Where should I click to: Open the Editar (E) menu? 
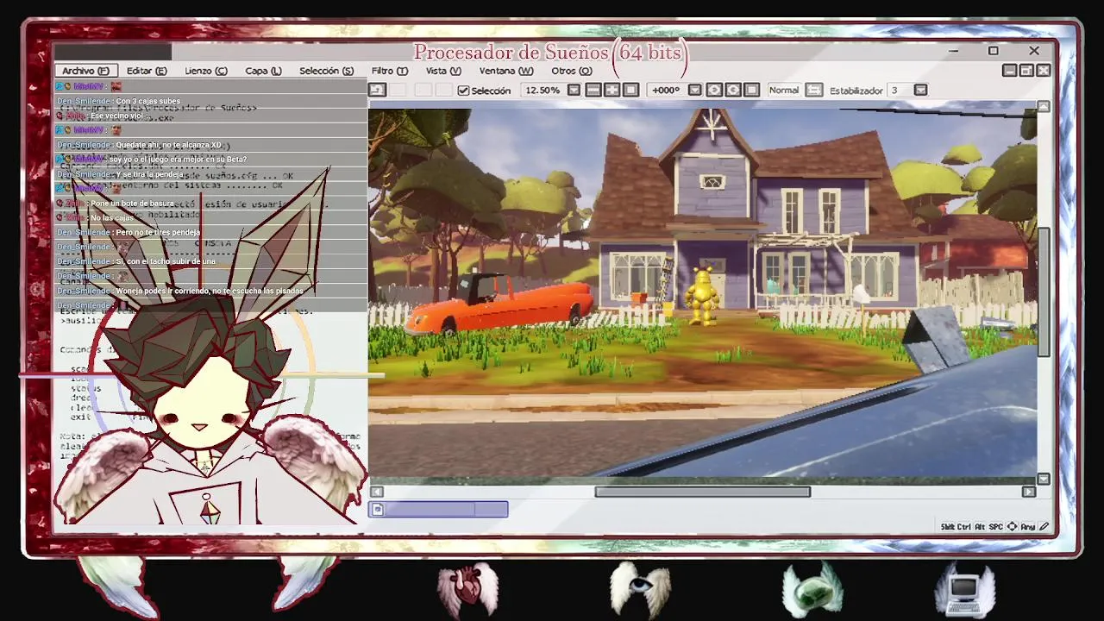147,71
